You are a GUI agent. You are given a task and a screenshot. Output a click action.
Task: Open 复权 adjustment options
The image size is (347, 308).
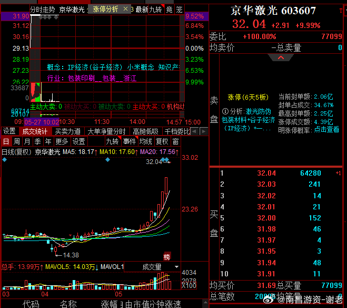[162, 141]
